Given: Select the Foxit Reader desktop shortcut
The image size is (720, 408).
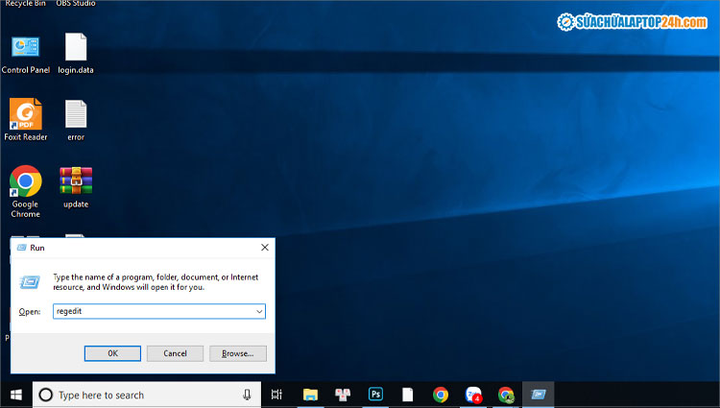Looking at the screenshot, I should [25, 115].
